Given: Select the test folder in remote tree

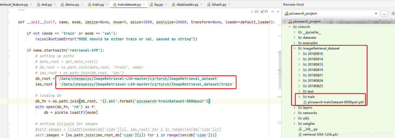Looking at the screenshot, I should pos(310,91).
